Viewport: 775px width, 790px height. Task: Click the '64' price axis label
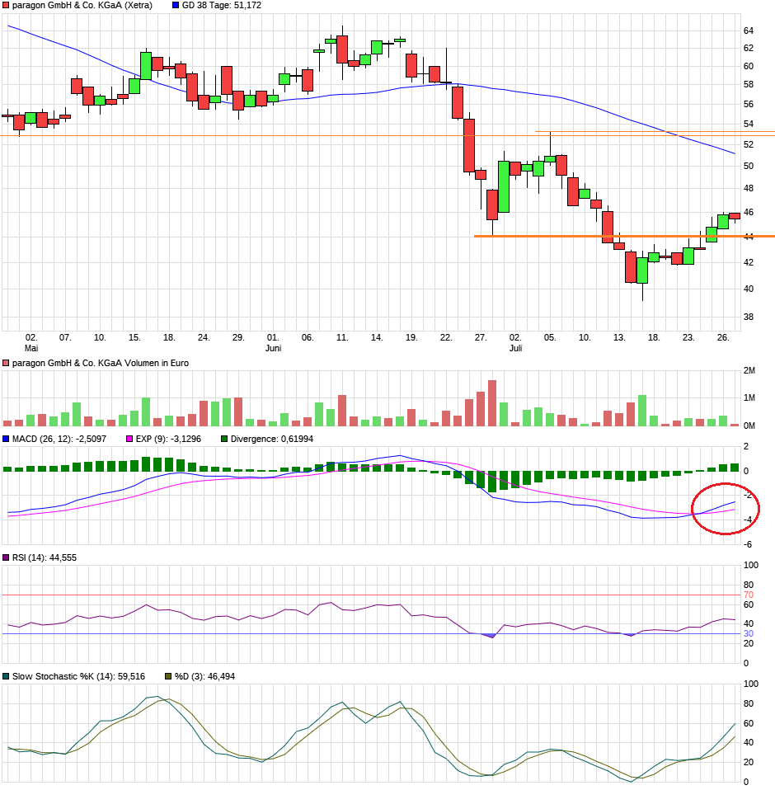(749, 31)
